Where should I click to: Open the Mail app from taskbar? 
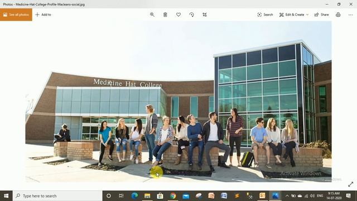[x=186, y=196]
